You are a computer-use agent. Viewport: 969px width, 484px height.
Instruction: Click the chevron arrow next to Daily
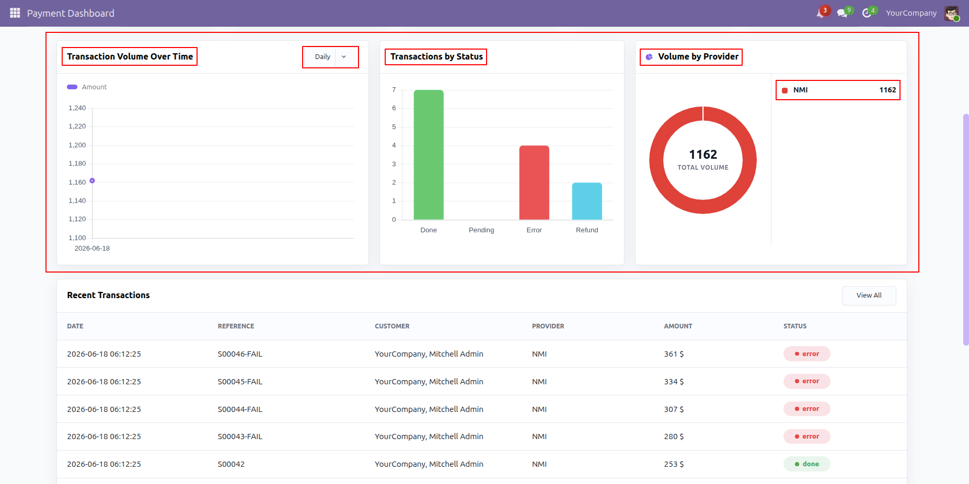click(x=344, y=57)
